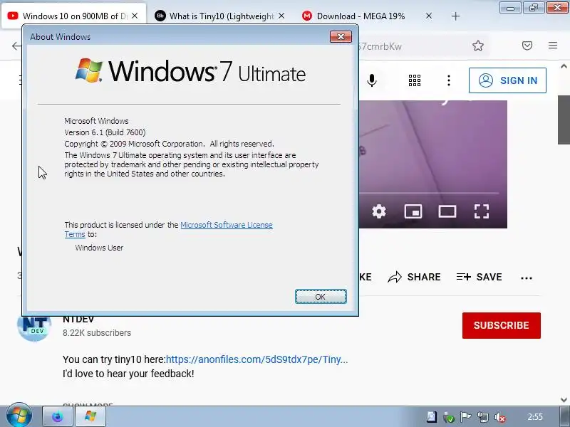The width and height of the screenshot is (570, 427).
Task: Enable miniplayer mode in video
Action: click(413, 211)
